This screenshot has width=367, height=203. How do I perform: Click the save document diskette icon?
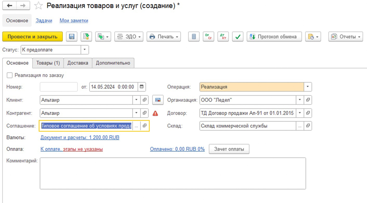(x=72, y=37)
